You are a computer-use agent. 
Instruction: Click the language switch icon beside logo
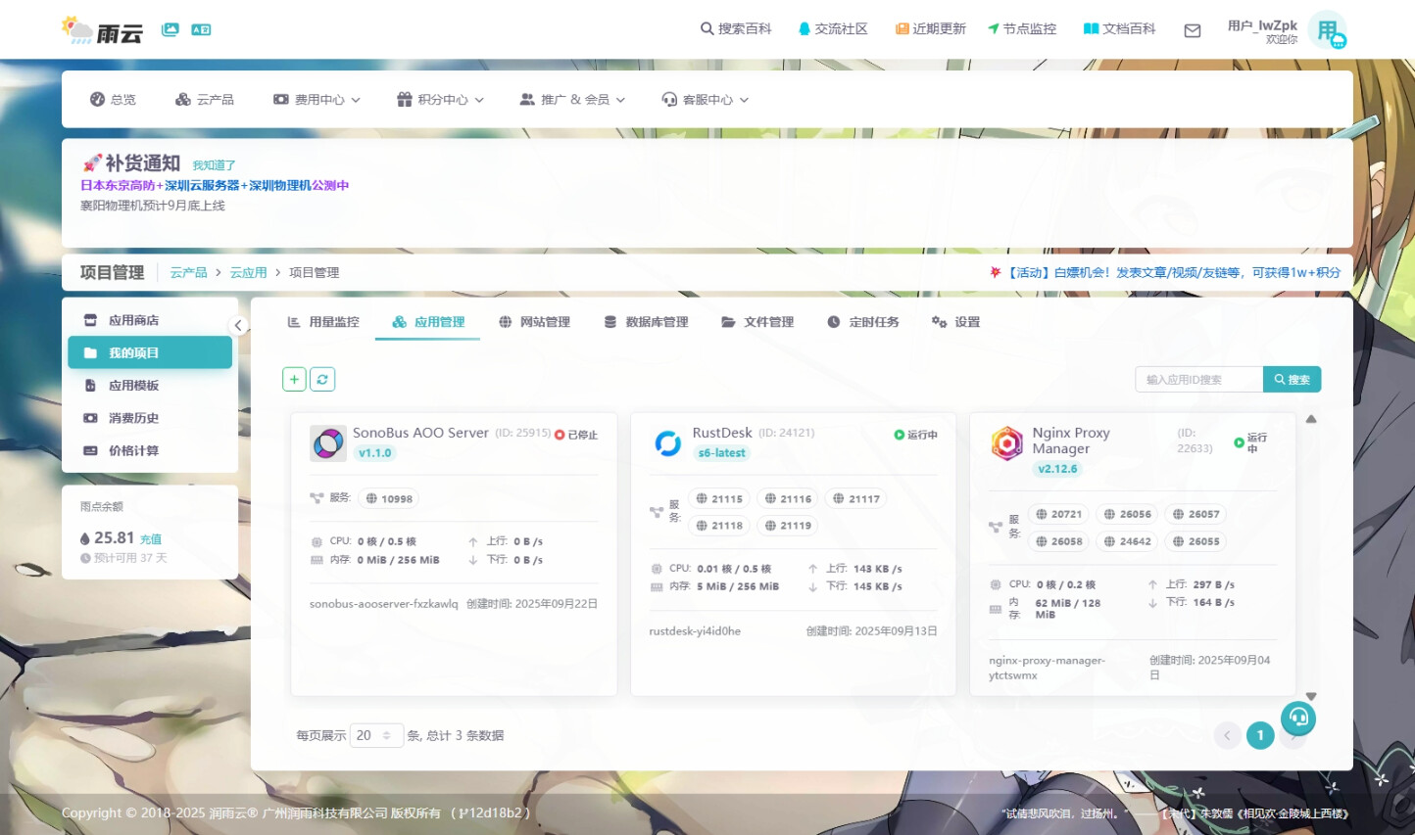tap(201, 29)
